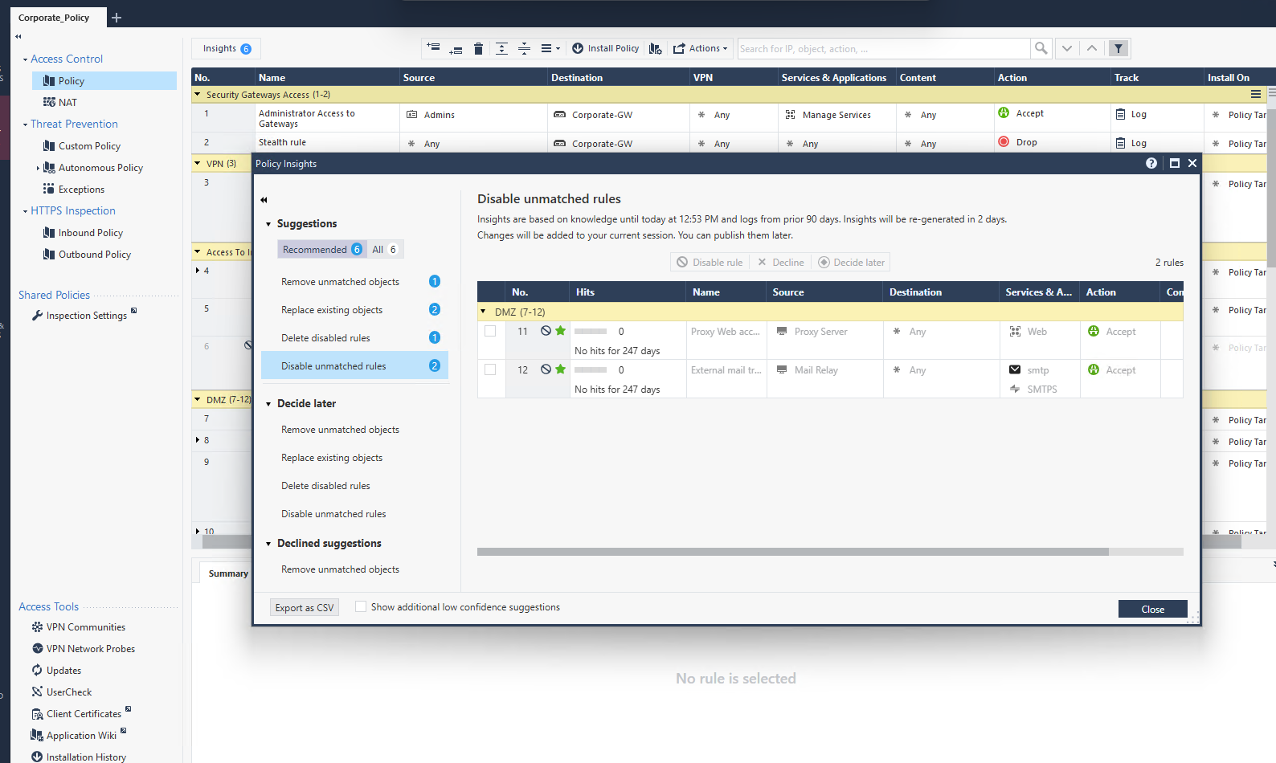Viewport: 1276px width, 763px height.
Task: Click the horizontal scrollbar in insights table
Action: [x=792, y=552]
